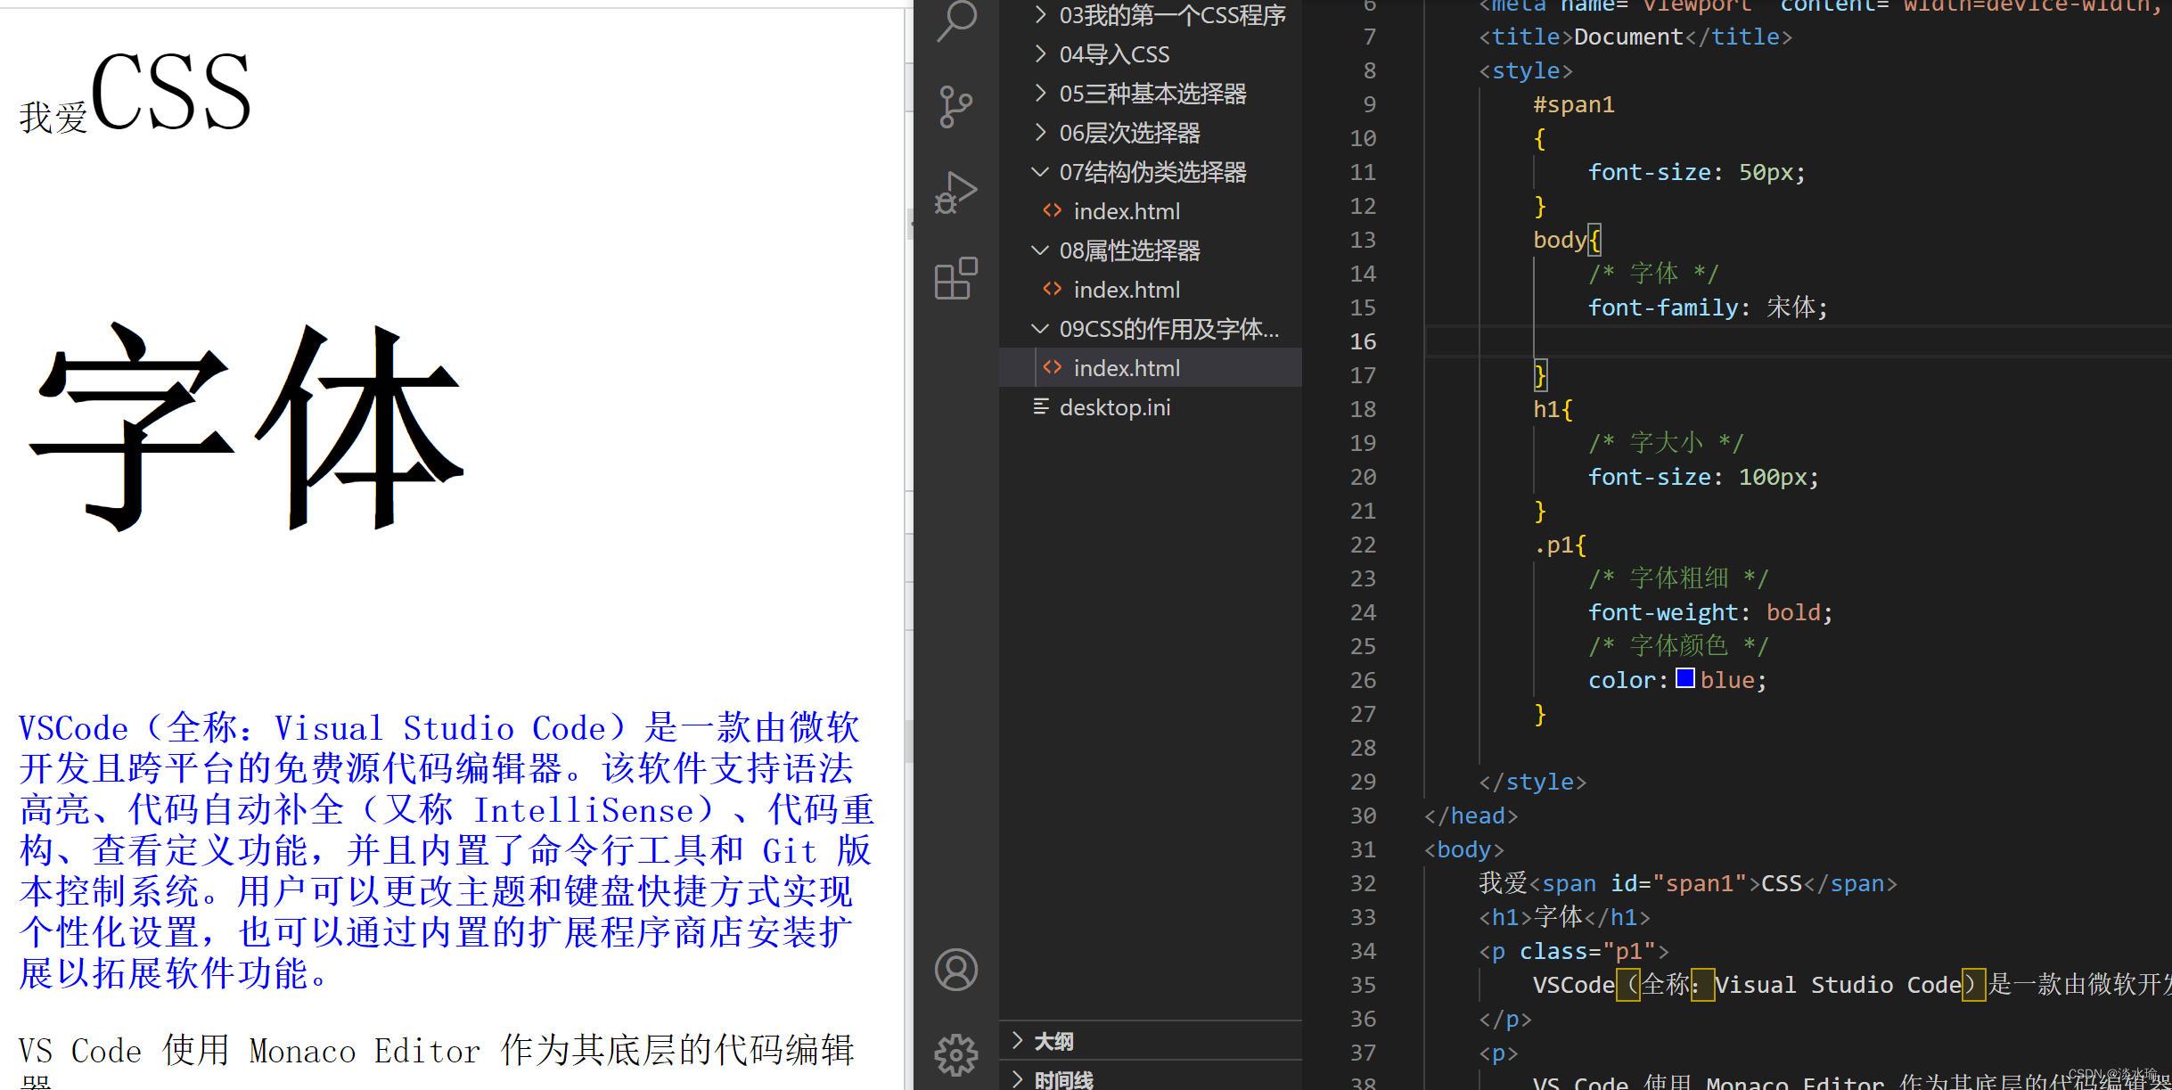Image resolution: width=2172 pixels, height=1090 pixels.
Task: Open the Source Control view
Action: click(956, 107)
